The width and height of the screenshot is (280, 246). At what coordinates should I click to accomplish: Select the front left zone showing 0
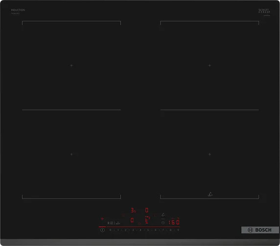click(132, 220)
